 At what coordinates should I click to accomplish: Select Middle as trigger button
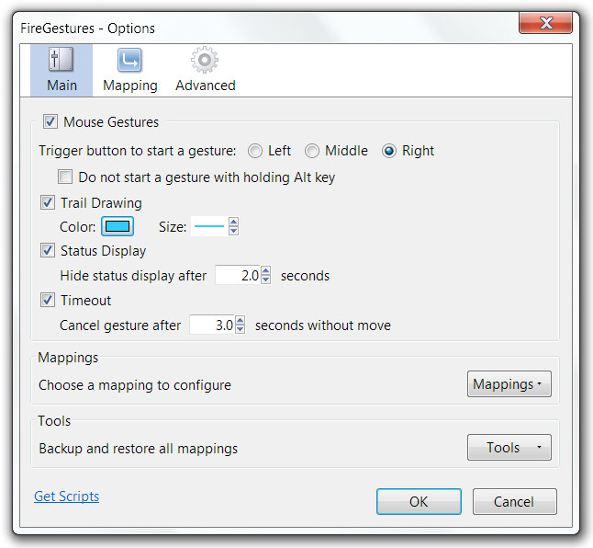312,151
